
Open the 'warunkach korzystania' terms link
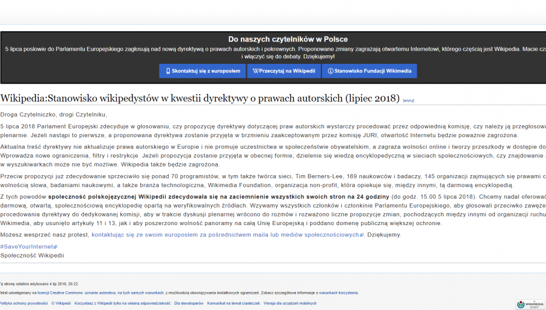(338, 293)
